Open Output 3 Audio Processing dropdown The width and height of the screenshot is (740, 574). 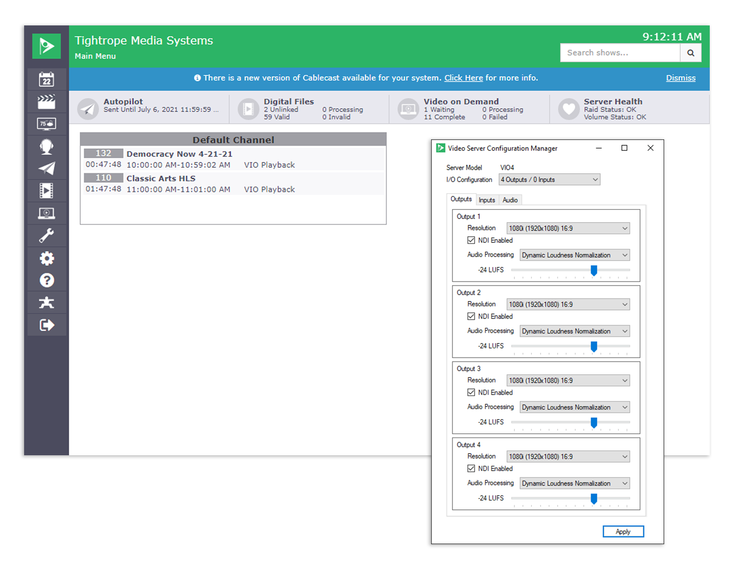(575, 407)
